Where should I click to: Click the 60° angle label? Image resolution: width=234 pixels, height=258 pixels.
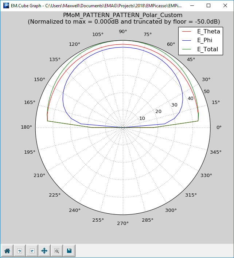point(171,44)
